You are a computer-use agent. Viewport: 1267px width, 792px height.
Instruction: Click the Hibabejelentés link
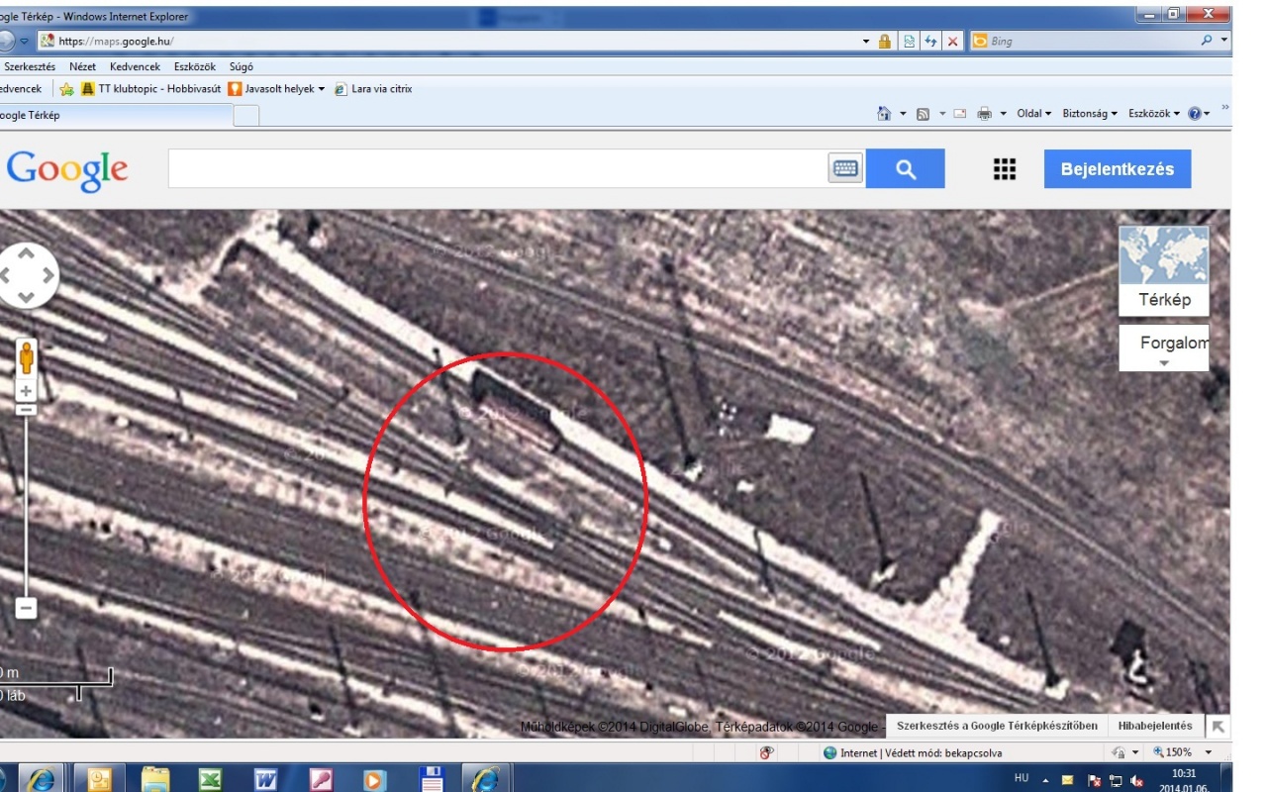[1155, 726]
